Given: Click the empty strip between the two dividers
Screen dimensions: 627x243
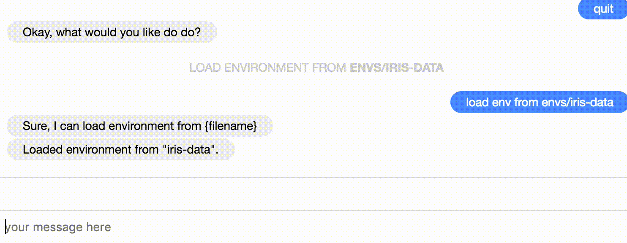Looking at the screenshot, I should tap(313, 194).
